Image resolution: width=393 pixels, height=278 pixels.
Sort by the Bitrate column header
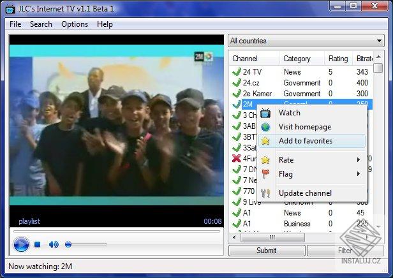(x=363, y=59)
